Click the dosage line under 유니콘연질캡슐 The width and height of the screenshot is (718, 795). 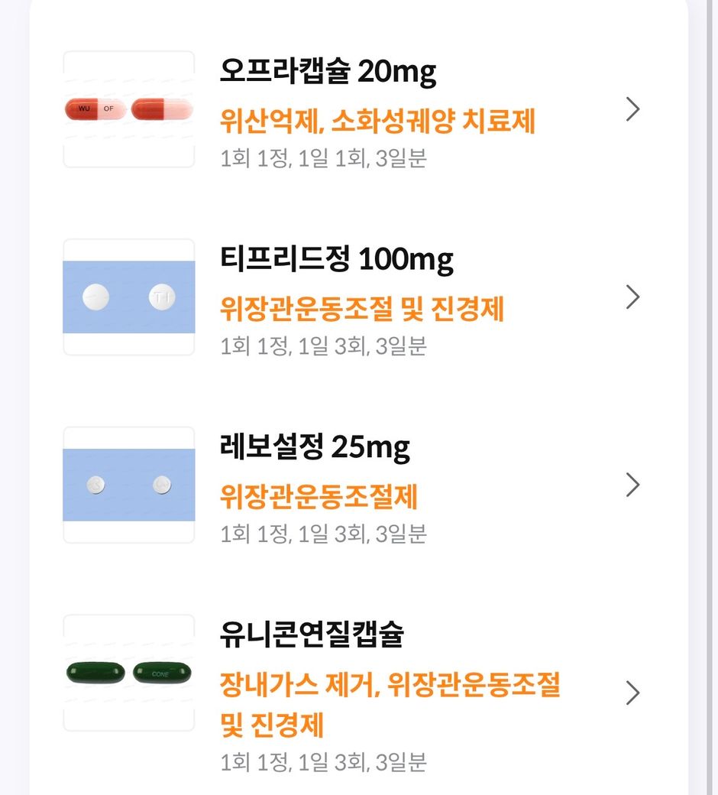(323, 761)
